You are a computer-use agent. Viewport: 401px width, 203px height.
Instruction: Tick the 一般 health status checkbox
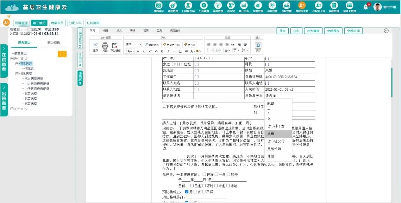216,174
